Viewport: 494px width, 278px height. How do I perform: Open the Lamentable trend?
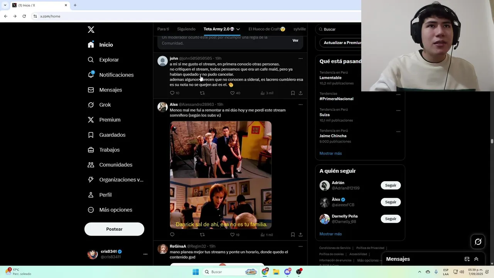point(330,78)
